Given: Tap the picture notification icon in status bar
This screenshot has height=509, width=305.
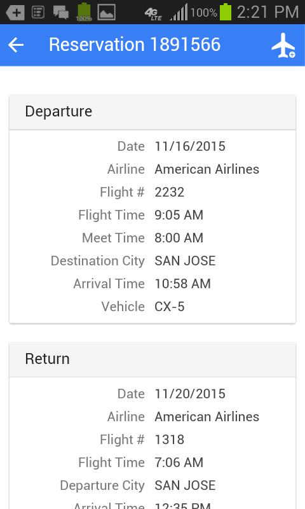Looking at the screenshot, I should (x=107, y=12).
